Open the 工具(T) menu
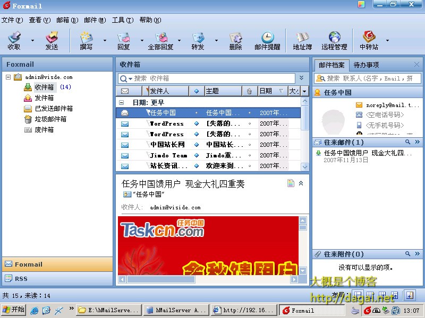This screenshot has width=425, height=318. pyautogui.click(x=123, y=20)
